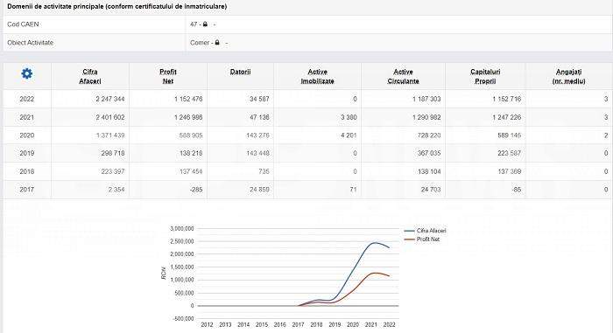Click fixed assets value 3 380

[349, 117]
